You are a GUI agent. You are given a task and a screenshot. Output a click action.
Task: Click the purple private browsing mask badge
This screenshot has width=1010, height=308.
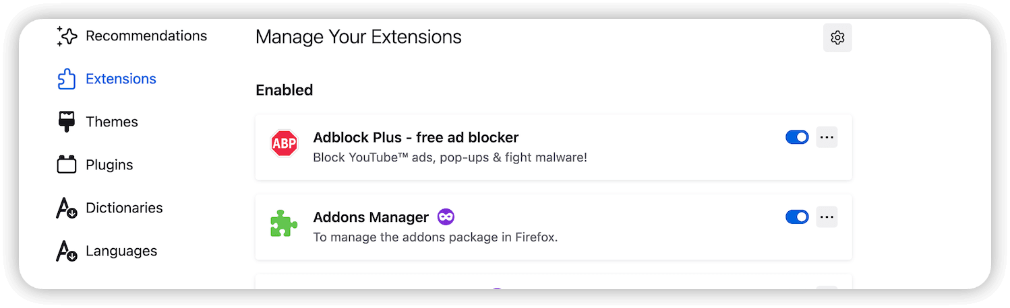446,217
